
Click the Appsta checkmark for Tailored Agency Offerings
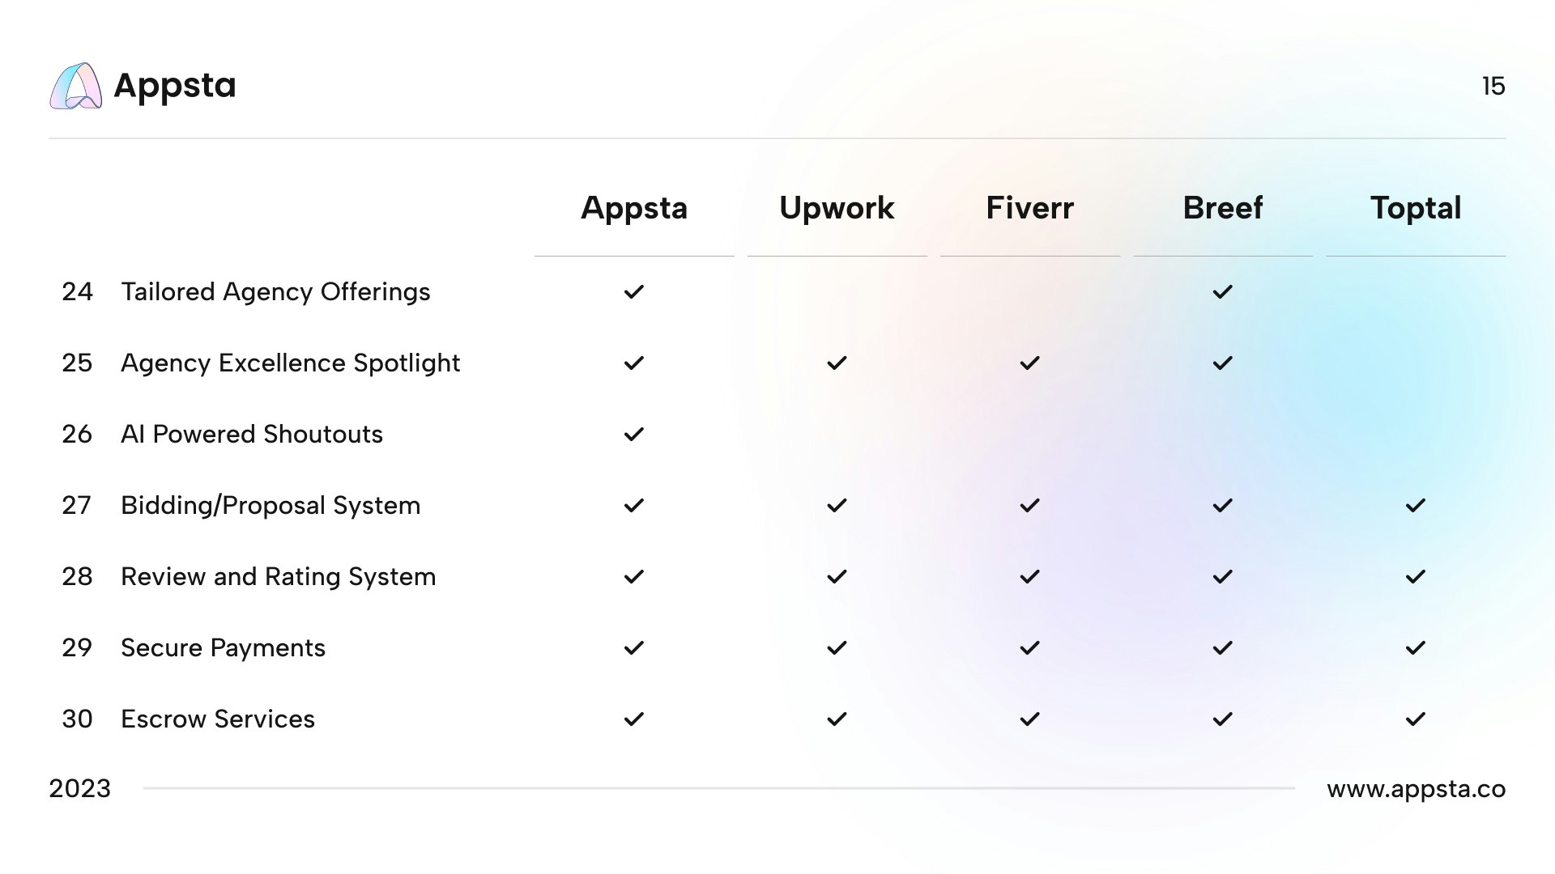[634, 291]
